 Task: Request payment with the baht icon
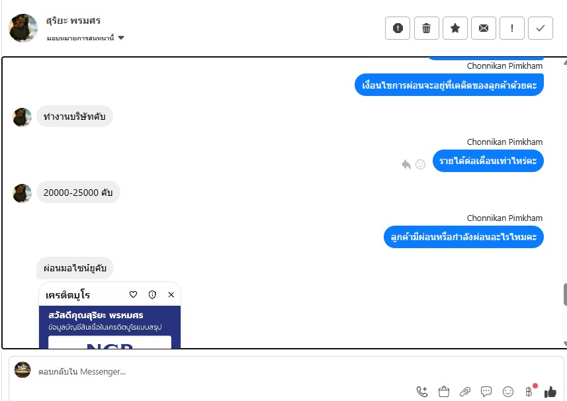pyautogui.click(x=529, y=391)
